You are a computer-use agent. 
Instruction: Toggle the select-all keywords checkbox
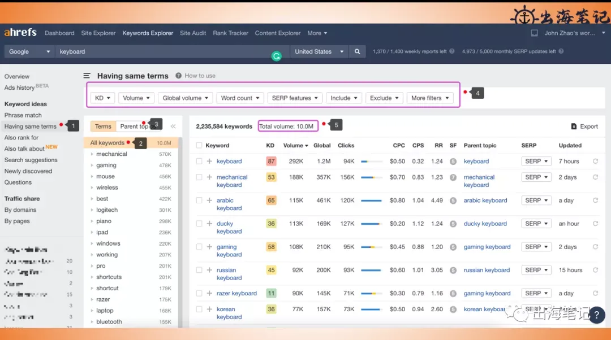pos(199,146)
